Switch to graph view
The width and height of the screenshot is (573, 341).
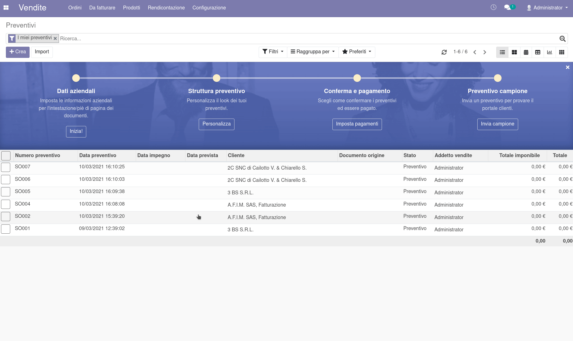(x=550, y=52)
